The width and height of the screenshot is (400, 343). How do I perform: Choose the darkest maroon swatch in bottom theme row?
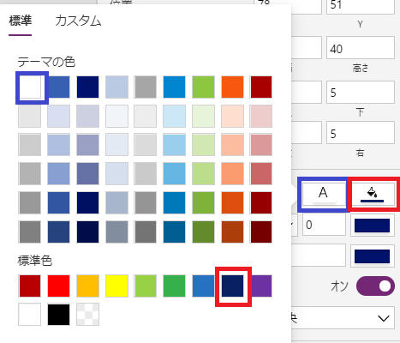tap(261, 232)
